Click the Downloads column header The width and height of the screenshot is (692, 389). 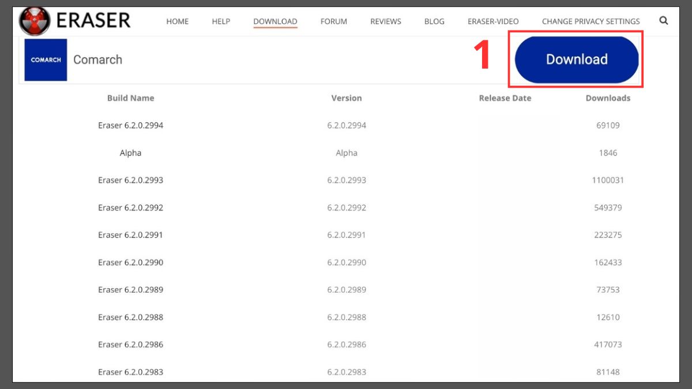608,98
